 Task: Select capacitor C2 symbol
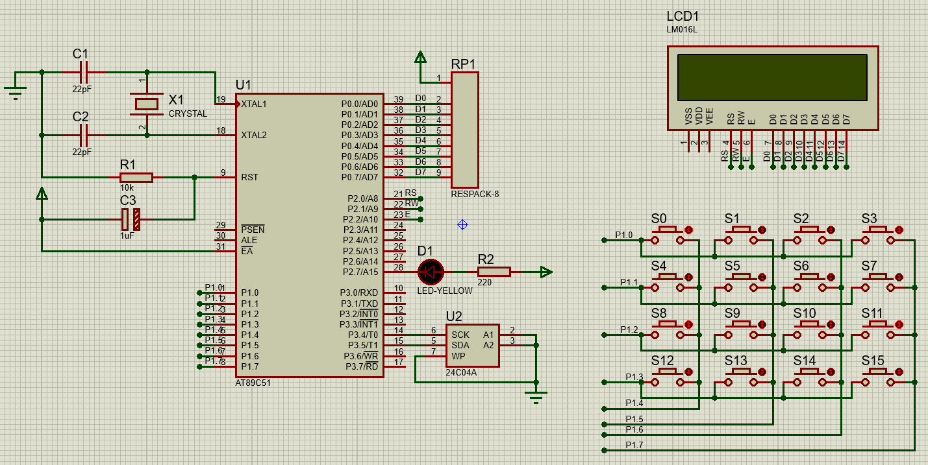[x=83, y=135]
